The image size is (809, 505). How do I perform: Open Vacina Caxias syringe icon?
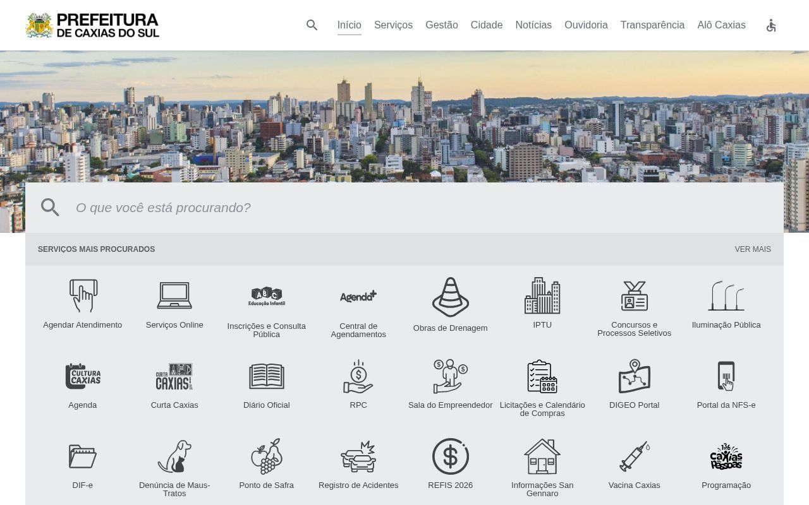tap(635, 456)
